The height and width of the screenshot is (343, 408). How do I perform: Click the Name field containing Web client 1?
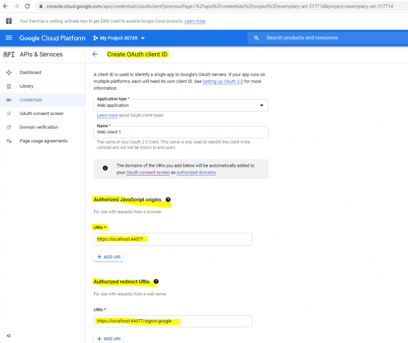tap(181, 132)
